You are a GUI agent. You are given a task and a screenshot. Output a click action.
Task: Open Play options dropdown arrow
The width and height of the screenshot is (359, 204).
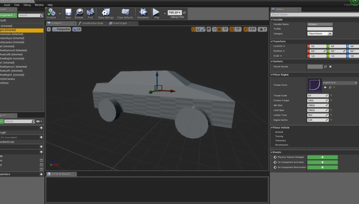(165, 13)
